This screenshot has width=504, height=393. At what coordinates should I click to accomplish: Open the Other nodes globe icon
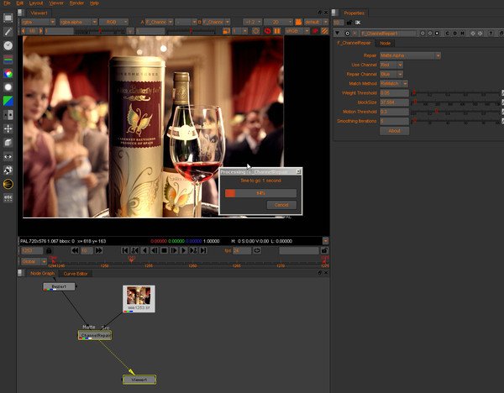[8, 170]
